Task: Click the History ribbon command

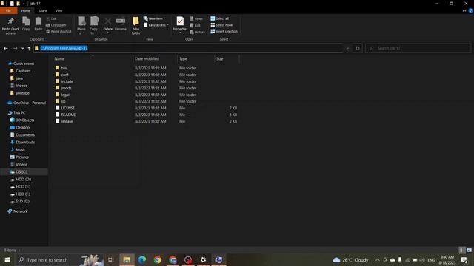Action: click(x=198, y=32)
